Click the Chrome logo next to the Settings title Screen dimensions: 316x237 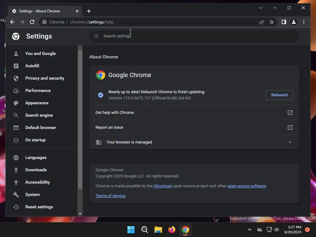point(16,36)
